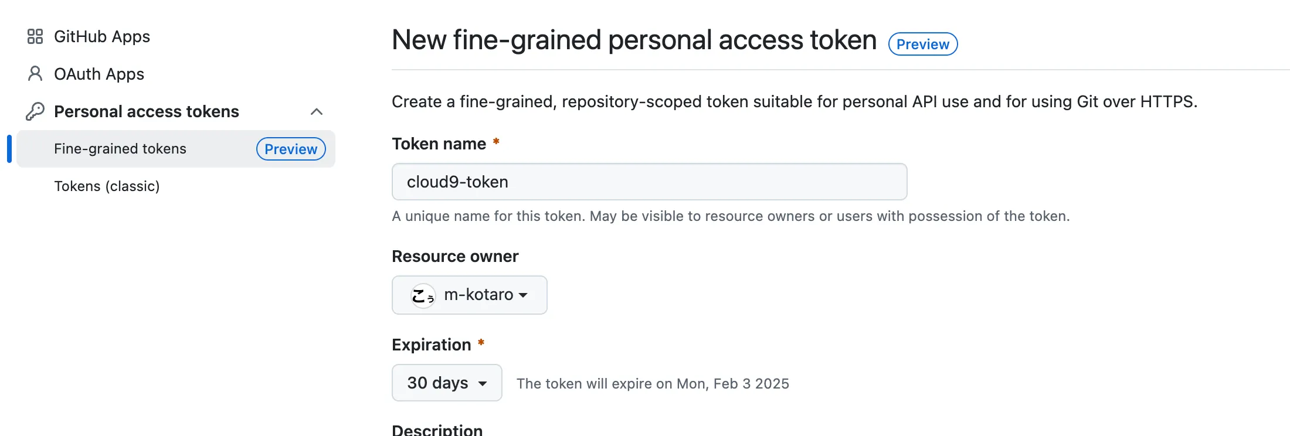Image resolution: width=1290 pixels, height=436 pixels.
Task: Open the 30 days expiration dropdown
Action: (447, 383)
